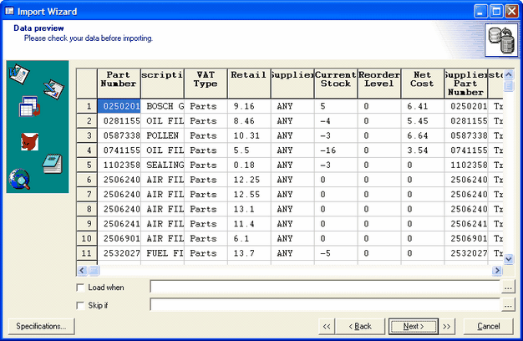Screen dimensions: 523x341
Task: Select the net cost 5.45 cell
Action: pos(423,121)
